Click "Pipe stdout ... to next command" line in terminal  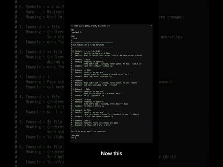110,83
